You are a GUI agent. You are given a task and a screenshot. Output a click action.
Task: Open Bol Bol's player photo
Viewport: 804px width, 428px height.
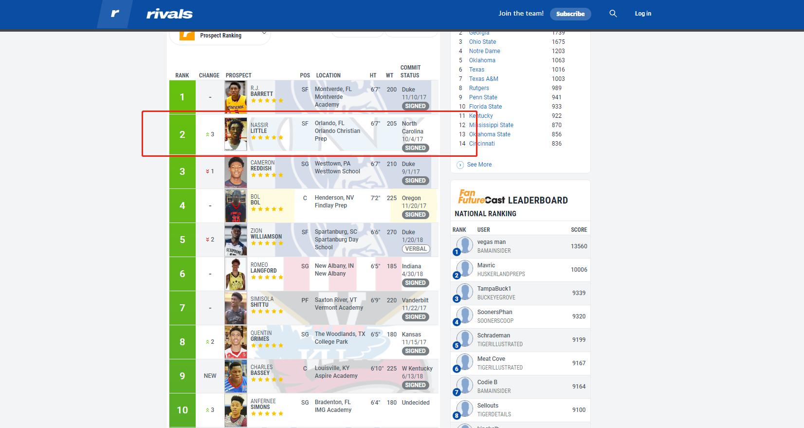pos(236,205)
